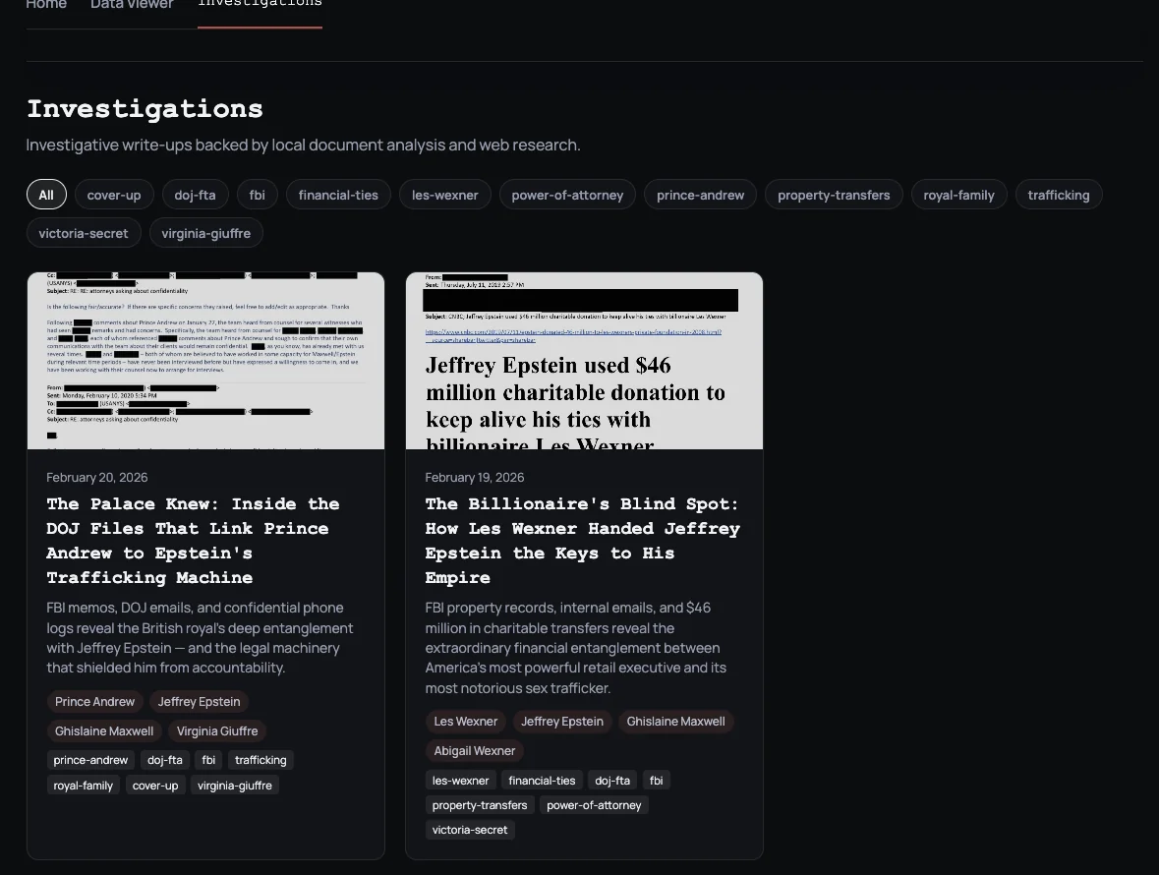Open 'The Billionaire's Blind Spot' article

coord(582,540)
